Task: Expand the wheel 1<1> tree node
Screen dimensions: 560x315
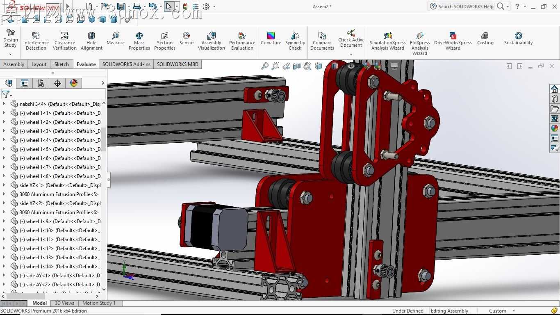Action: [x=4, y=113]
